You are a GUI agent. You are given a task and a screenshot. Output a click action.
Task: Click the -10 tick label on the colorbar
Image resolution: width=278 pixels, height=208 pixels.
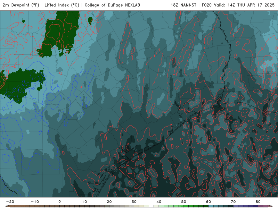(x=35, y=202)
